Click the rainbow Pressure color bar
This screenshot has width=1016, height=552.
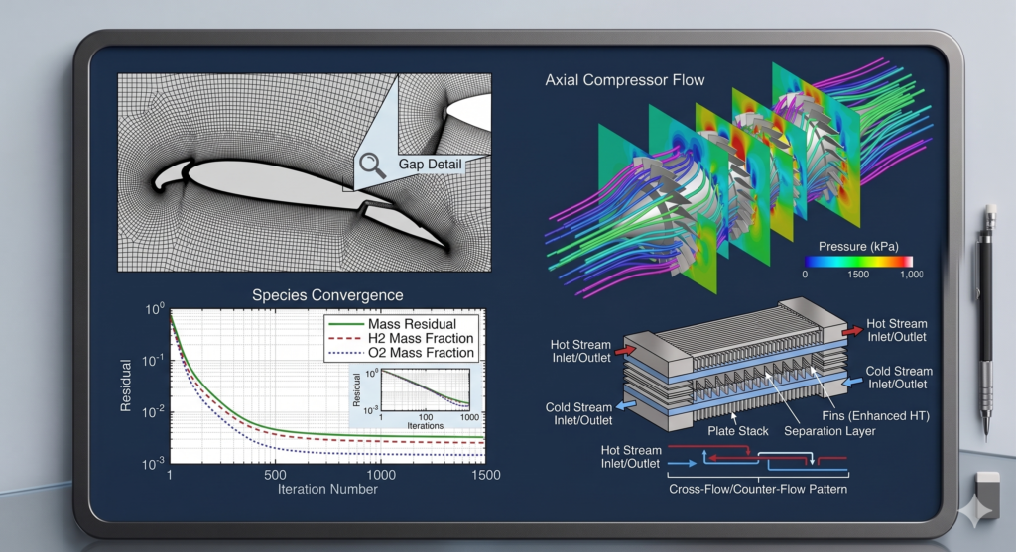click(858, 262)
